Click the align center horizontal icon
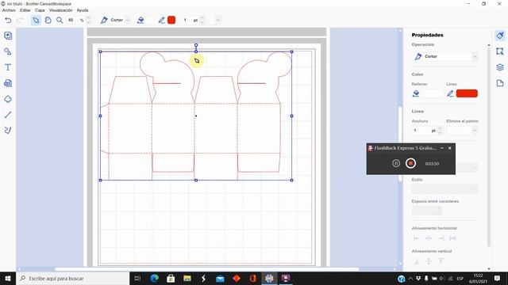Viewport: 508px width, 285px height. pos(429,238)
